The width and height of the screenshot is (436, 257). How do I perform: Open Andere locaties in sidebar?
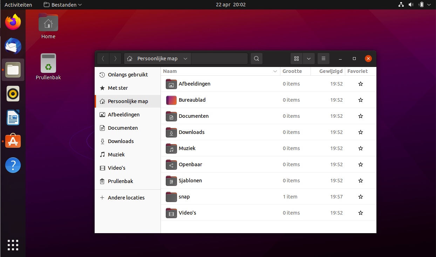pos(126,198)
